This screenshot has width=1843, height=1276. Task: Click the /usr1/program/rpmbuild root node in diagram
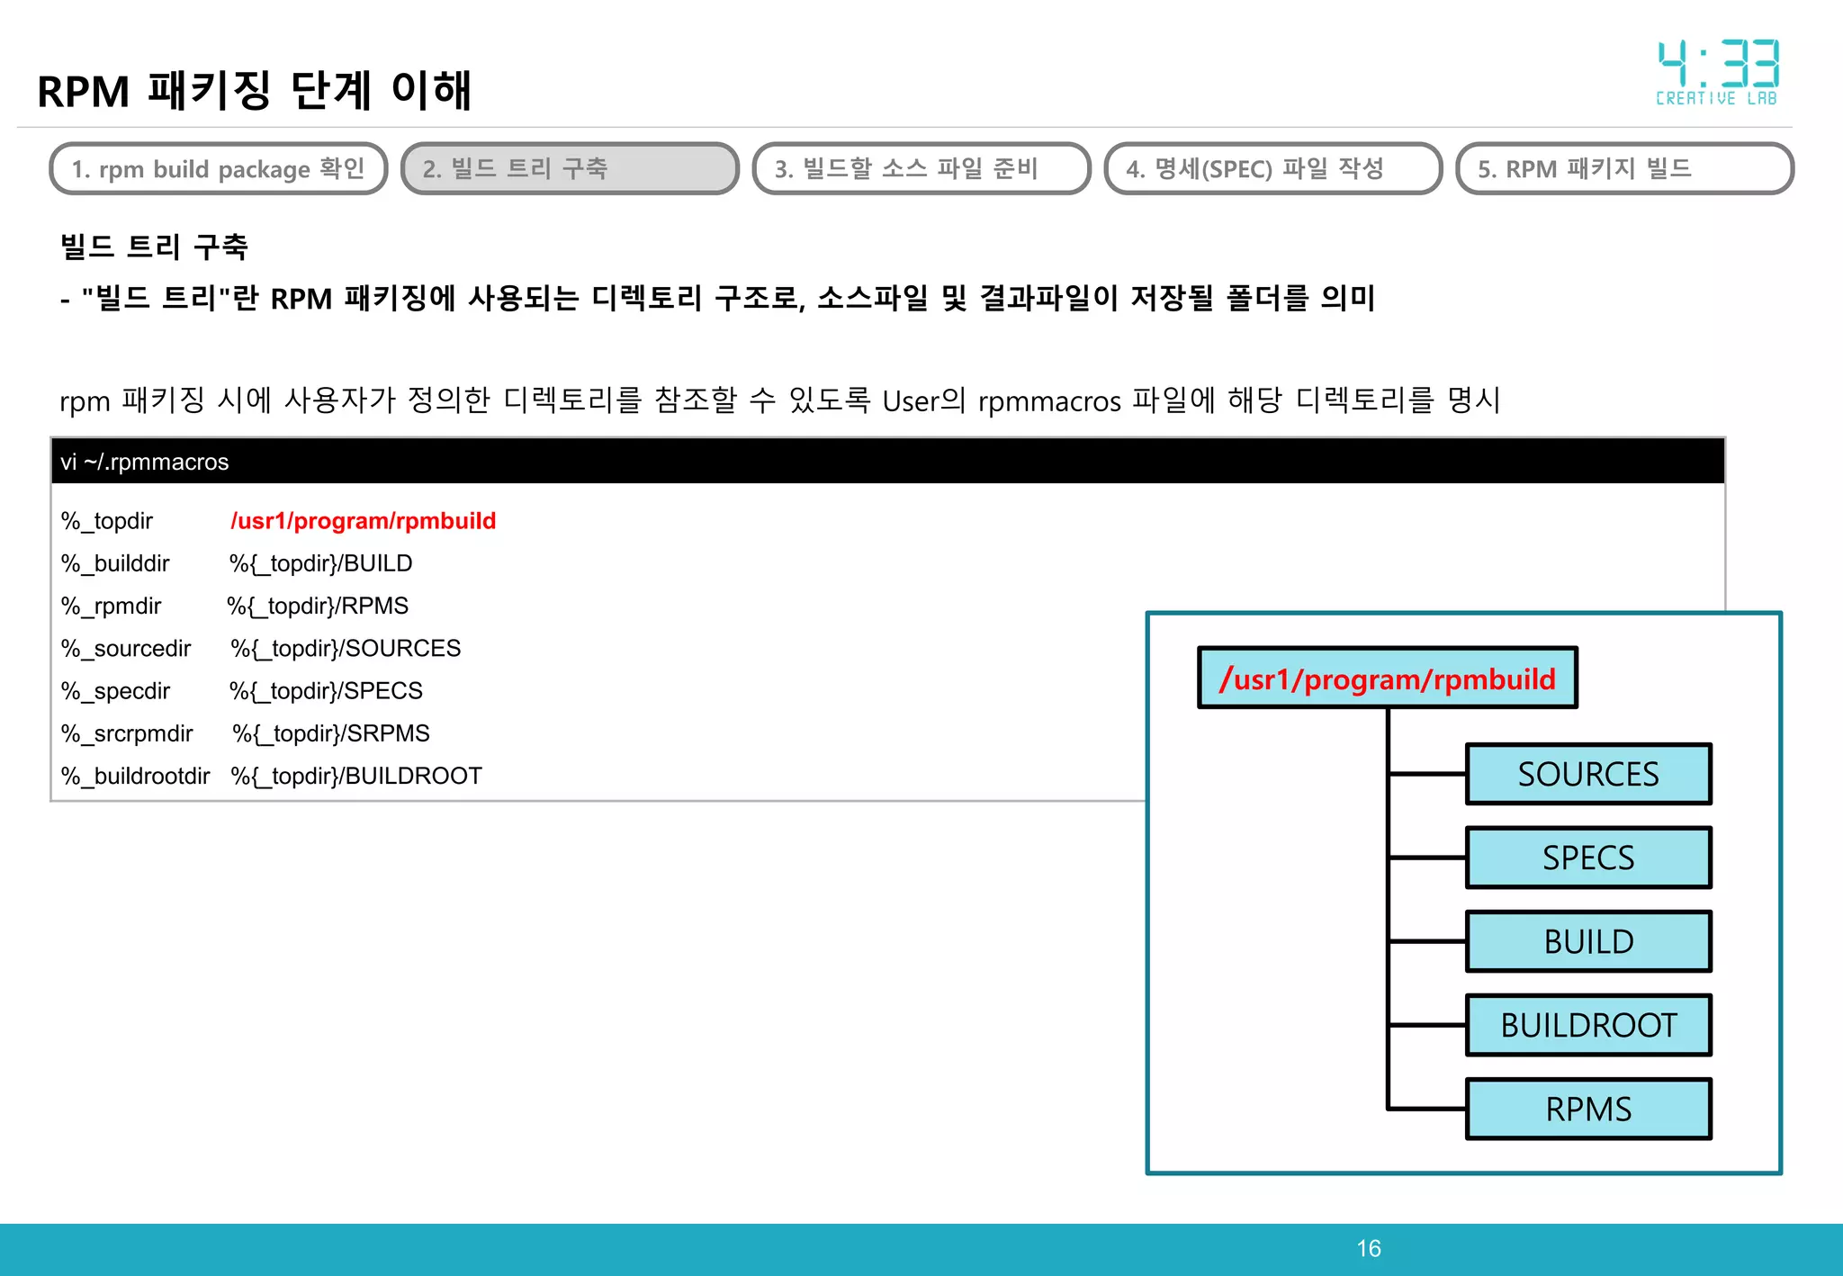click(x=1388, y=678)
